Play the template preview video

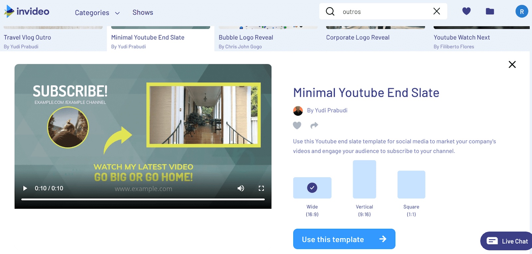pyautogui.click(x=25, y=189)
